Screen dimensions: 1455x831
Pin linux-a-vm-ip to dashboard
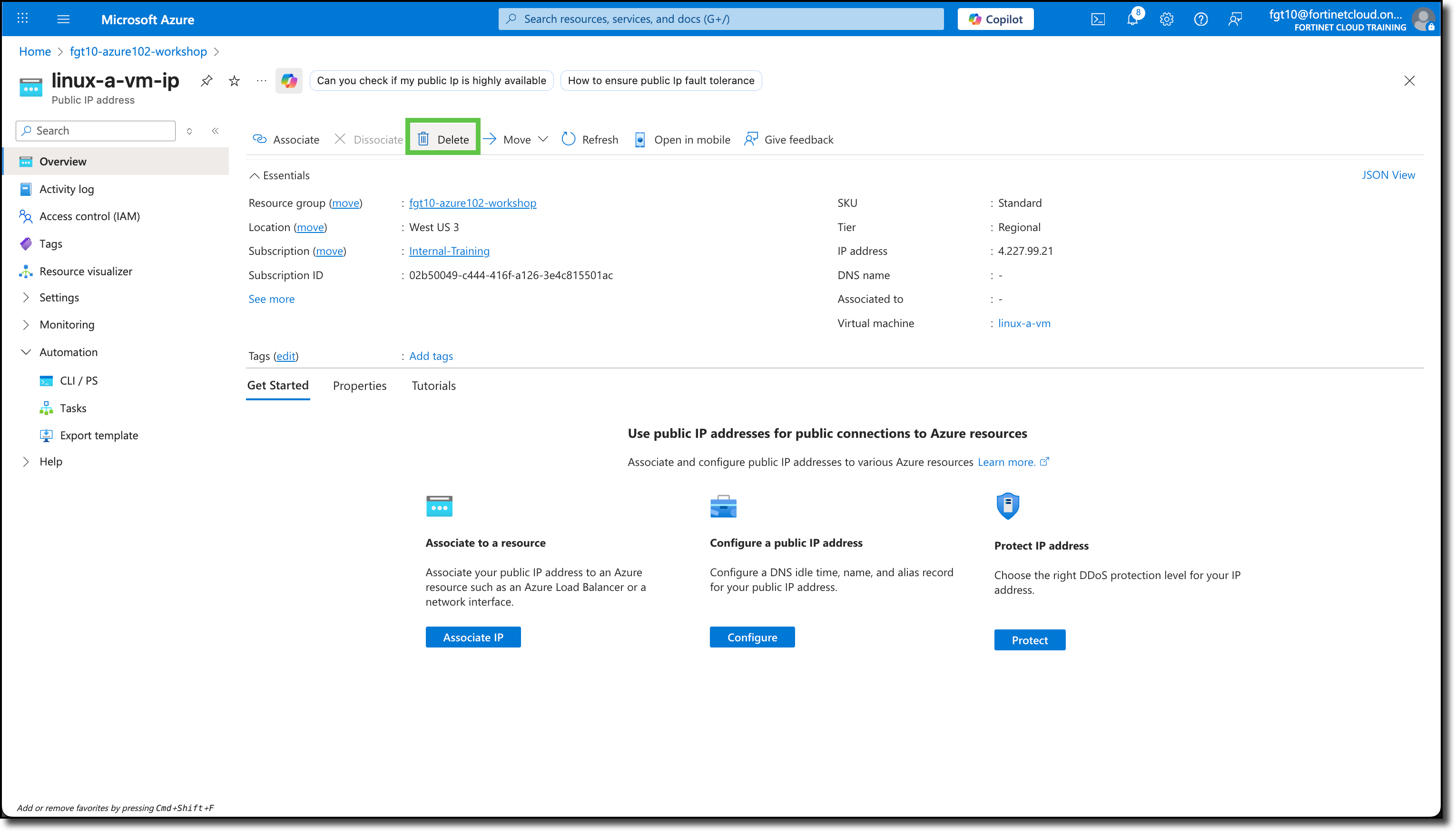(206, 80)
